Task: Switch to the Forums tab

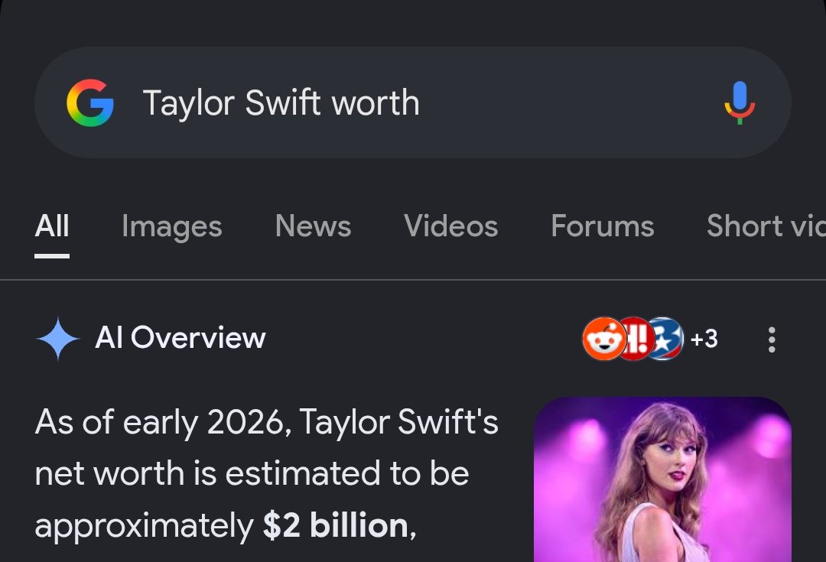Action: [602, 226]
